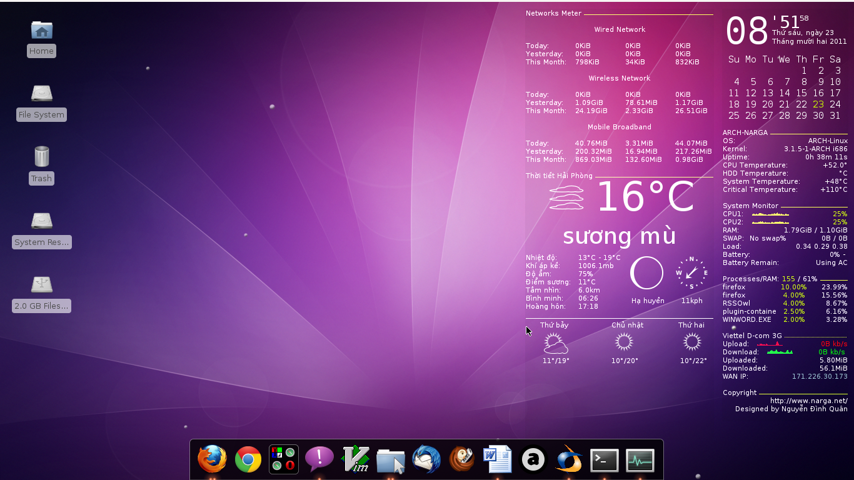
Task: Launch Thunderbird mail from the dock
Action: click(x=426, y=459)
